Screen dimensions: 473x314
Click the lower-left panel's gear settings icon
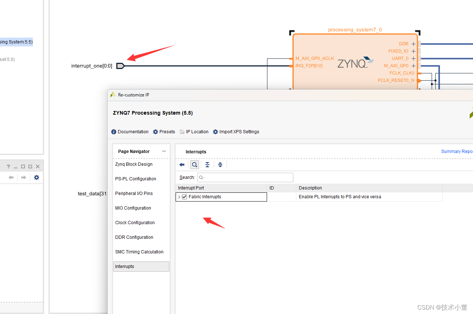[37, 177]
